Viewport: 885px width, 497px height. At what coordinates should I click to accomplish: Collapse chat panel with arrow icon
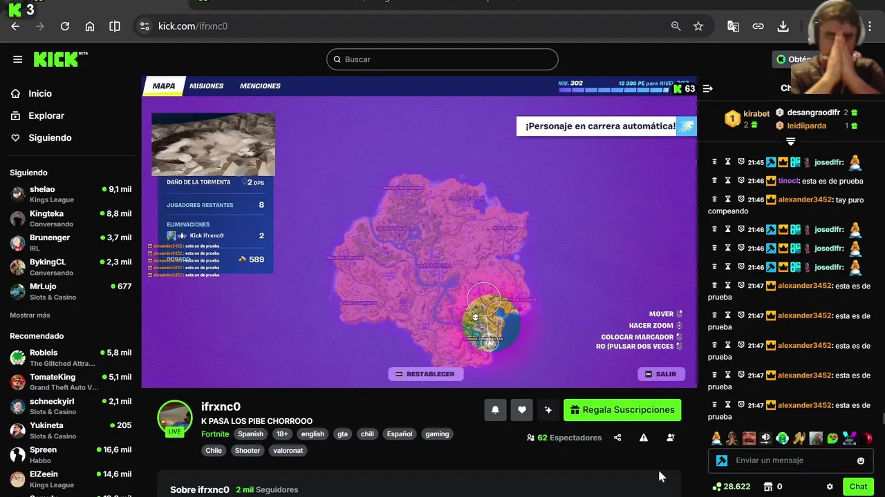[707, 88]
